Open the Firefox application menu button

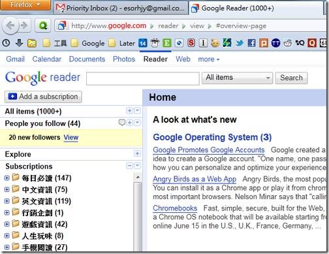click(25, 5)
